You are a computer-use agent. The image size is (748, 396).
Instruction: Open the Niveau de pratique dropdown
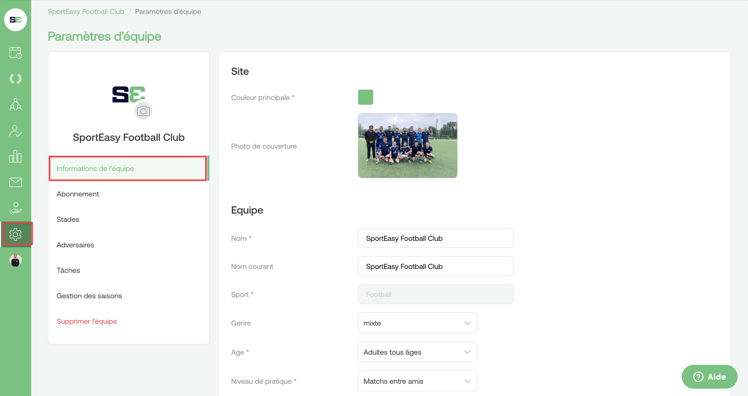click(417, 381)
